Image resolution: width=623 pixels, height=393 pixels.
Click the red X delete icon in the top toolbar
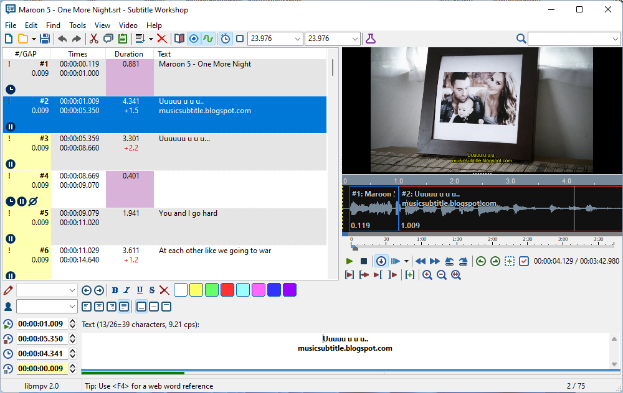pos(162,39)
